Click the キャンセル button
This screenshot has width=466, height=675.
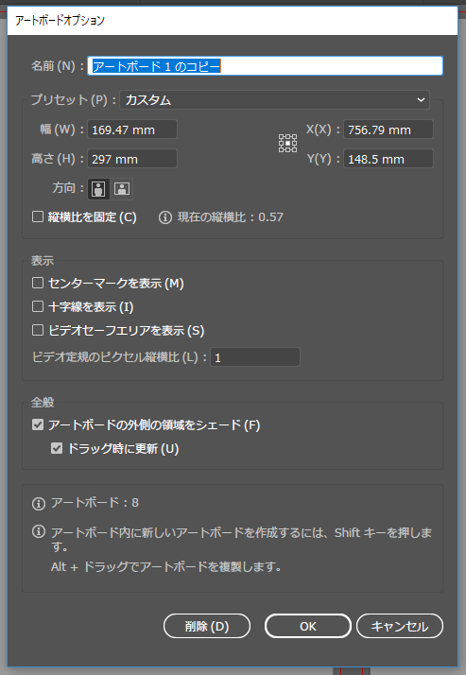(400, 626)
